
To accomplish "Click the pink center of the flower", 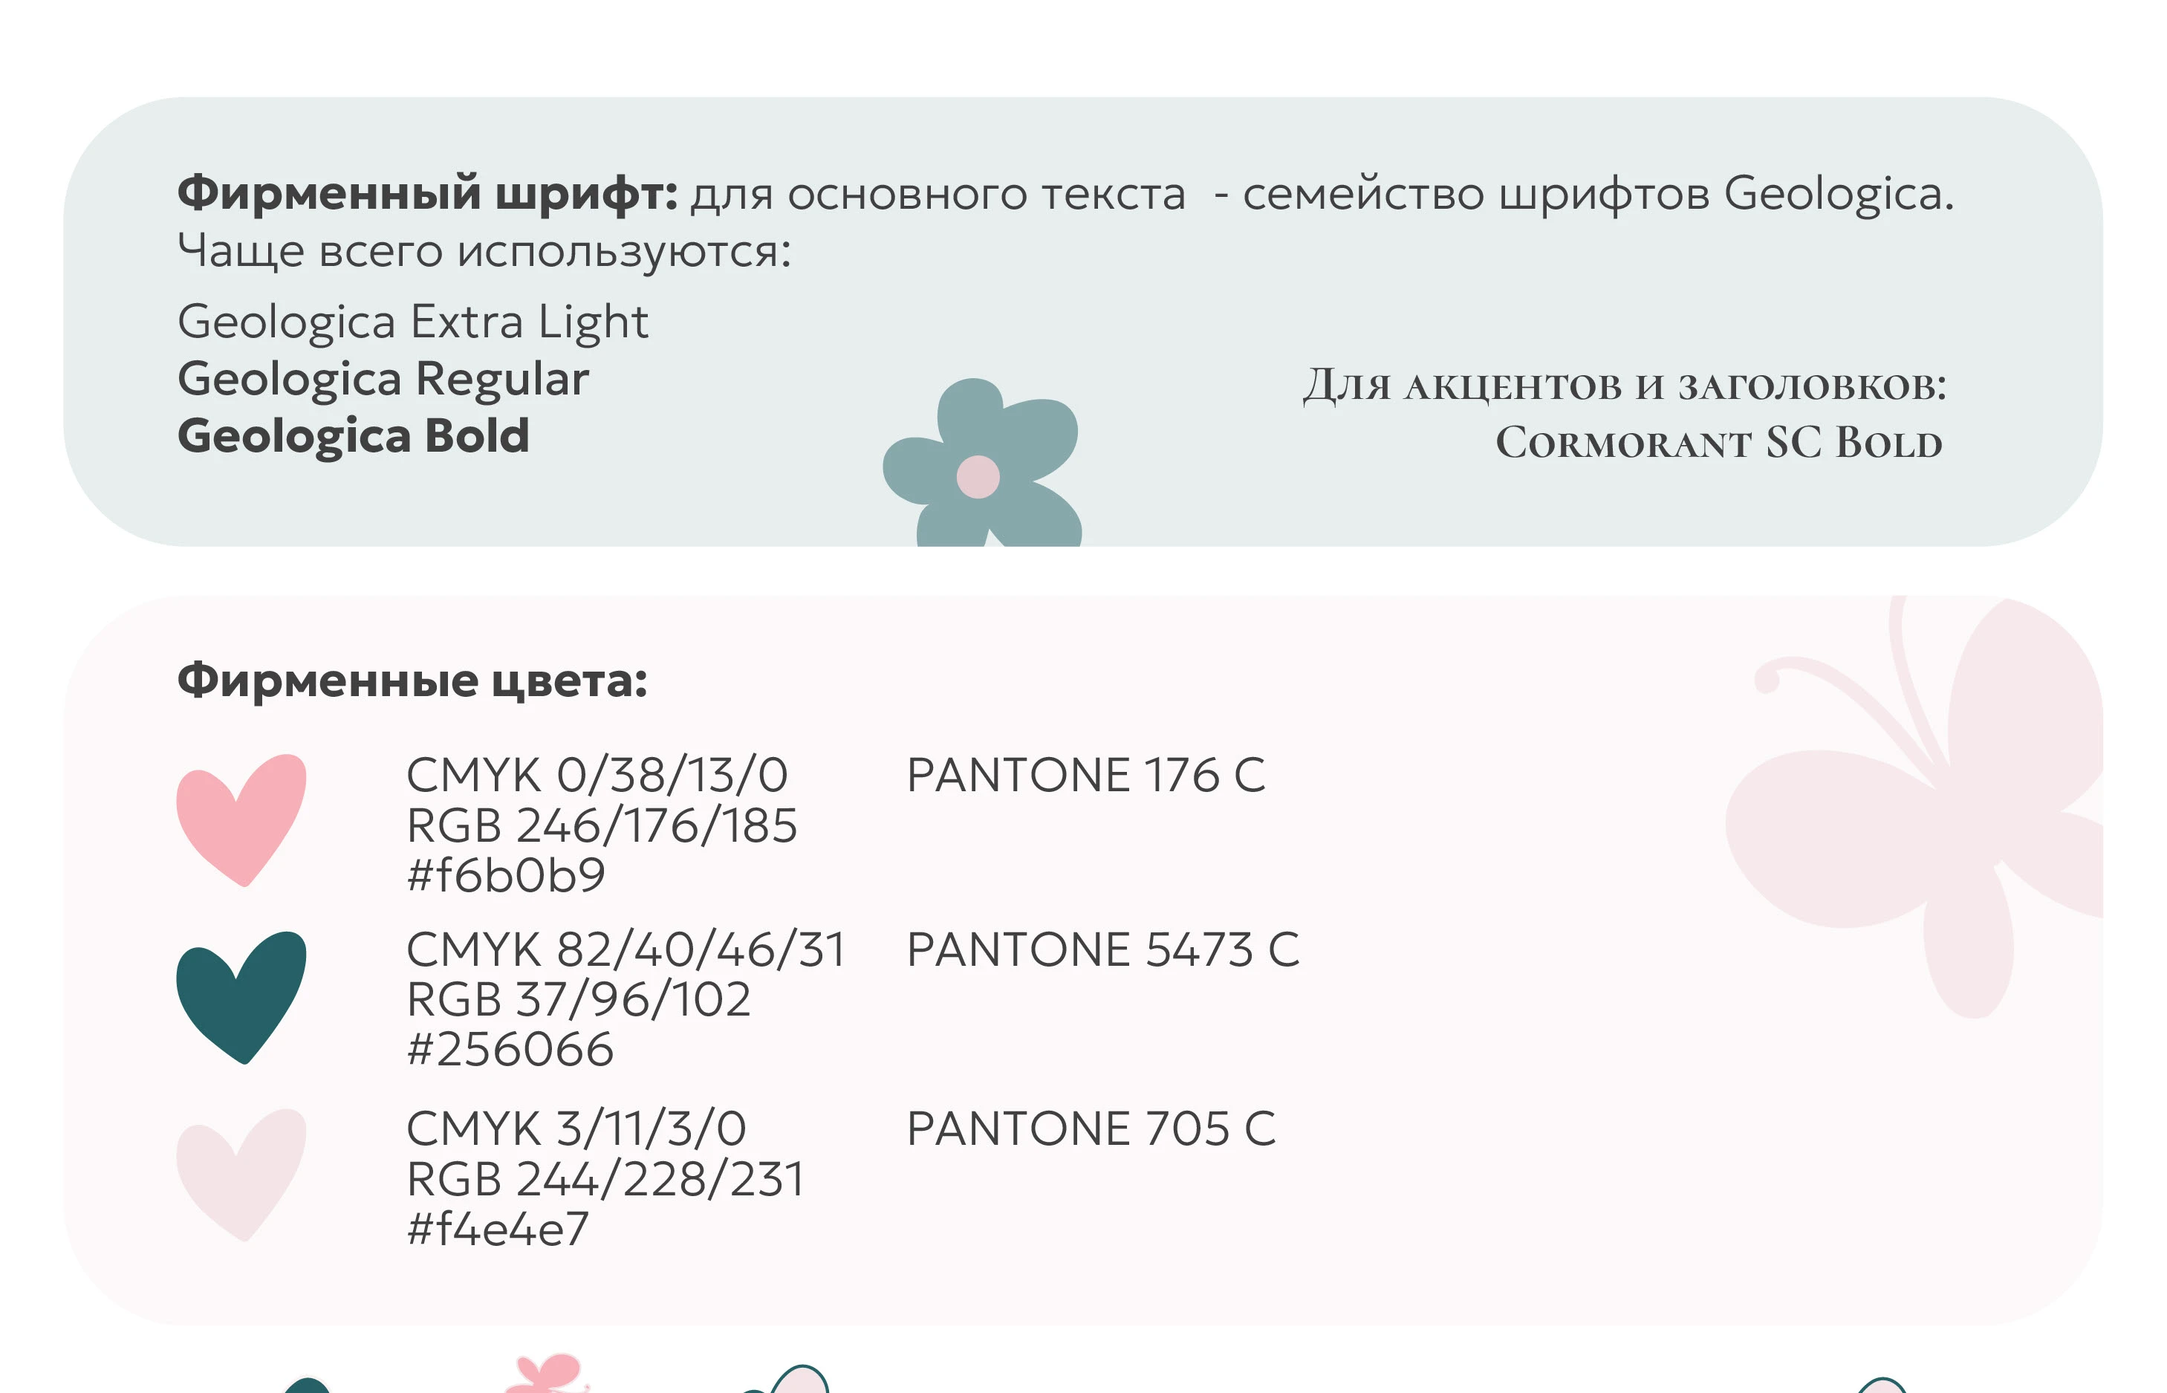I will pyautogui.click(x=978, y=477).
